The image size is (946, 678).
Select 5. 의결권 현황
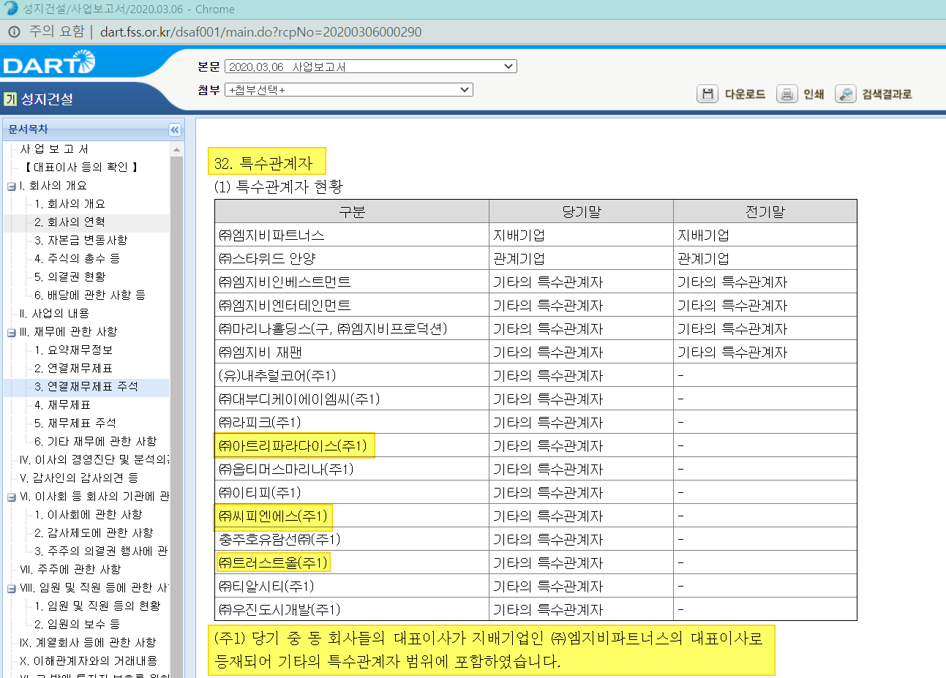(70, 277)
